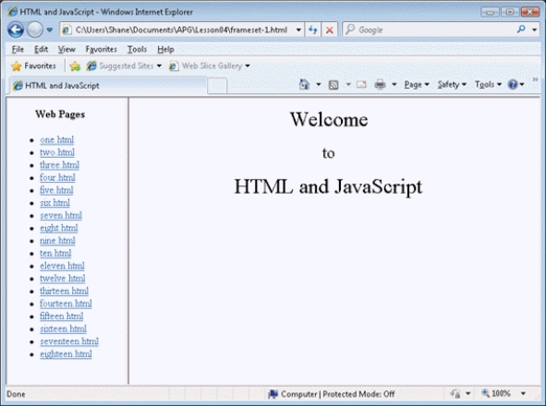
Task: Click the Favorites star button
Action: tap(33, 66)
